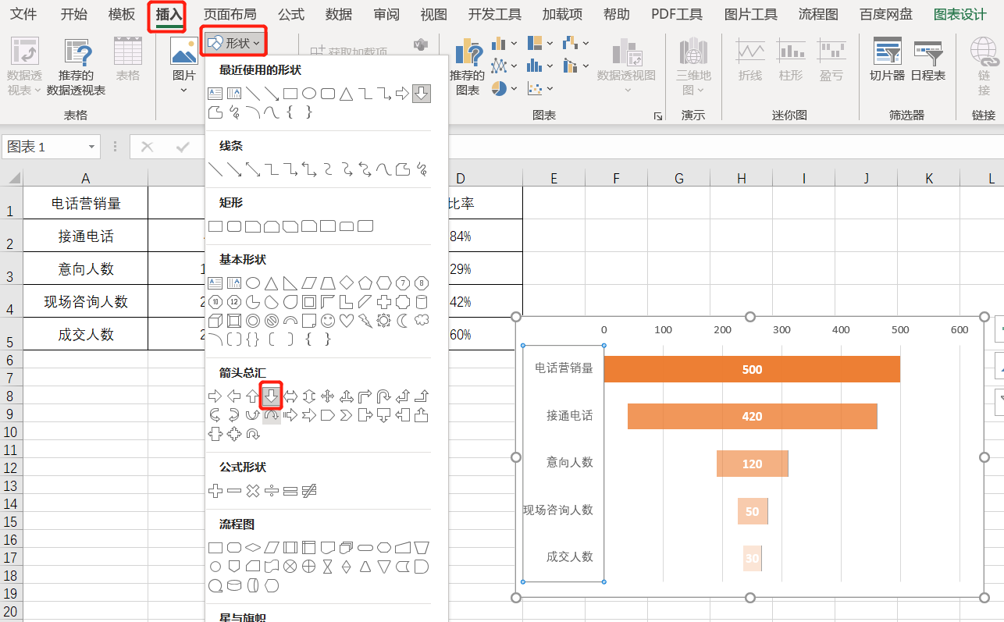Switch to the 公式 tab
The width and height of the screenshot is (1004, 622).
click(291, 14)
